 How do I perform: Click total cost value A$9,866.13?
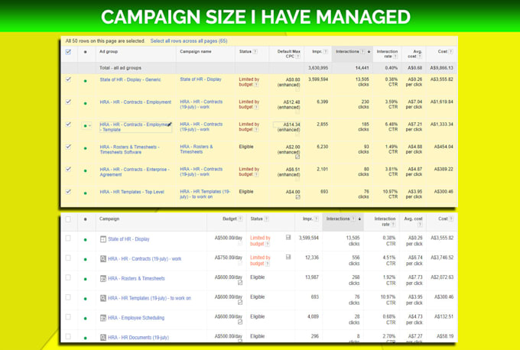point(442,68)
